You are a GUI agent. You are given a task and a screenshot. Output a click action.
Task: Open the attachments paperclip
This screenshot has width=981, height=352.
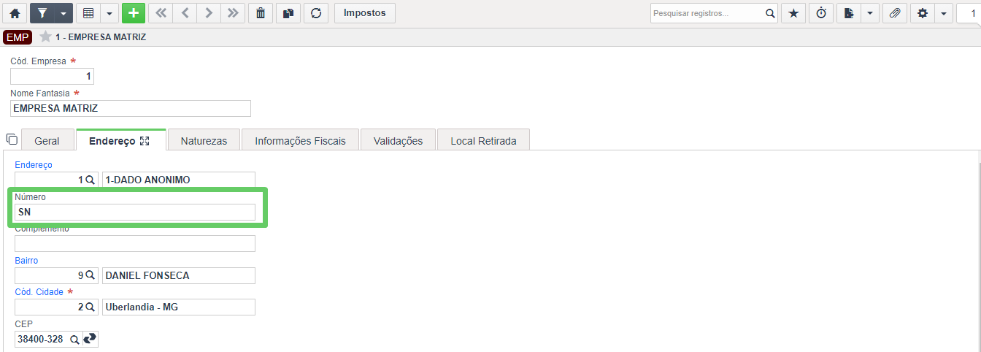pyautogui.click(x=895, y=13)
